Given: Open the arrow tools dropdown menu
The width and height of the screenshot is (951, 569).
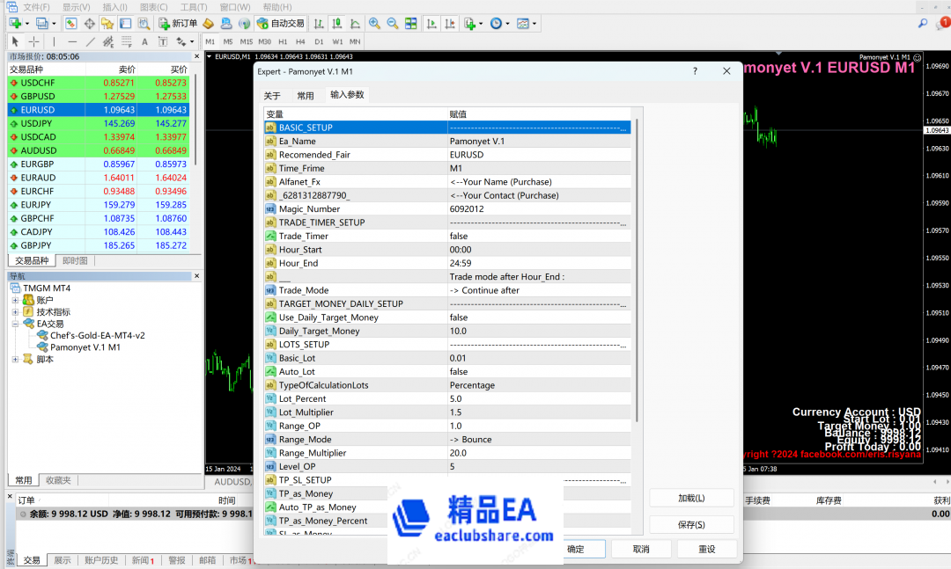Looking at the screenshot, I should point(192,40).
